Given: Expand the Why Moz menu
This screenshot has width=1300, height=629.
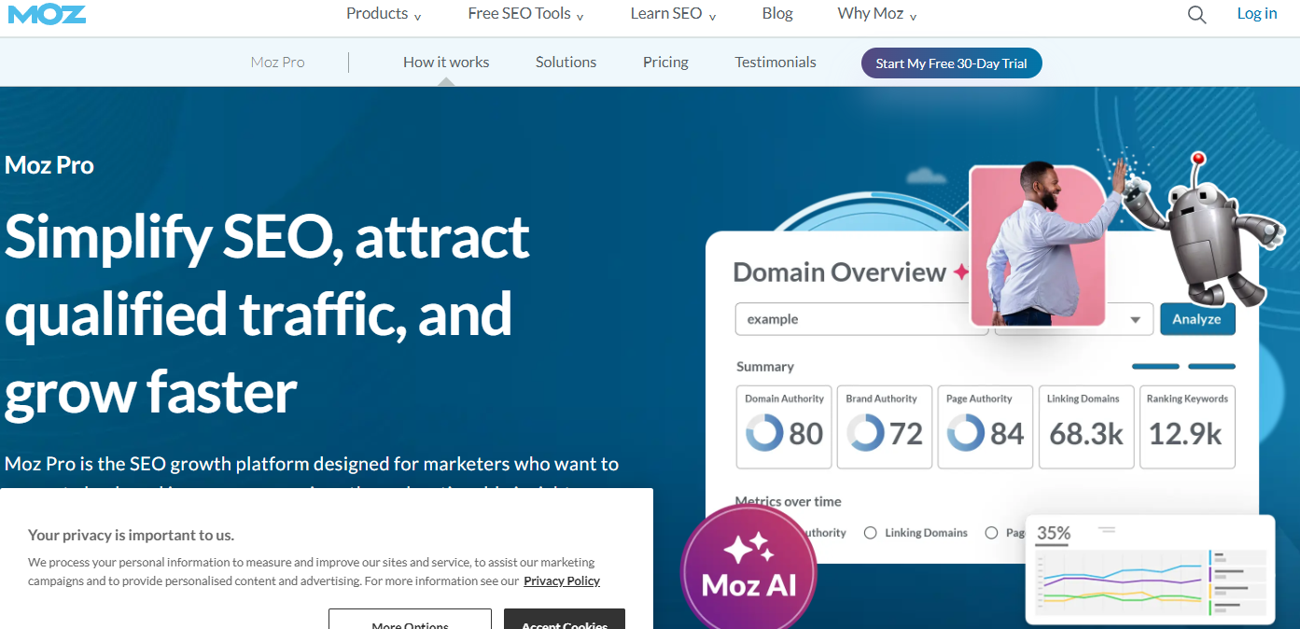Looking at the screenshot, I should tap(877, 14).
